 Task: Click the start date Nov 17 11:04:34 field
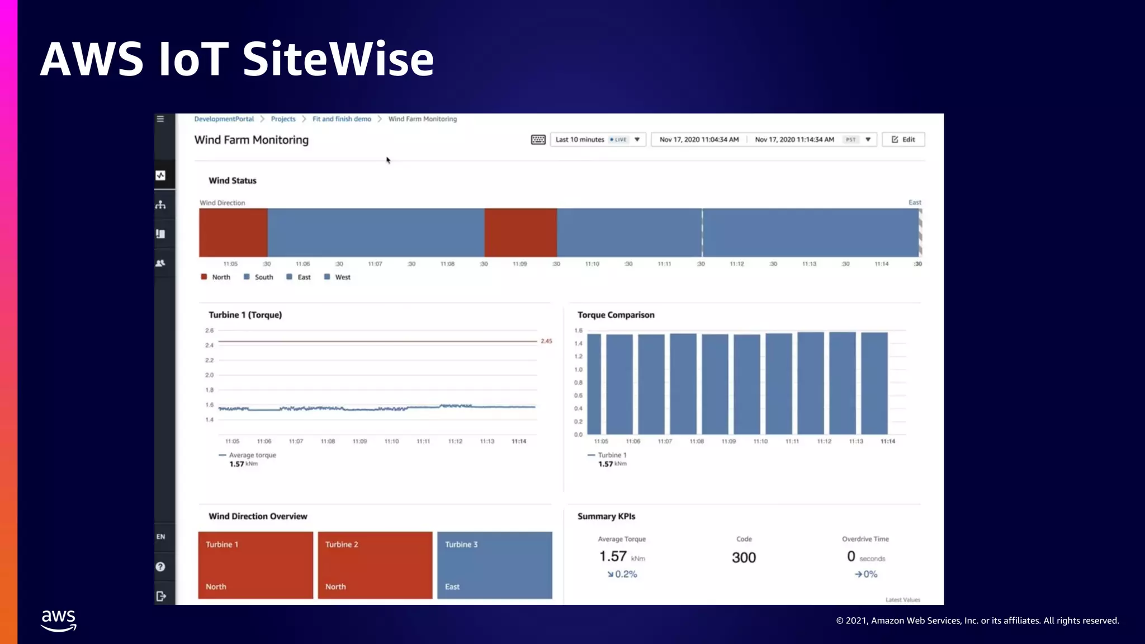click(699, 140)
